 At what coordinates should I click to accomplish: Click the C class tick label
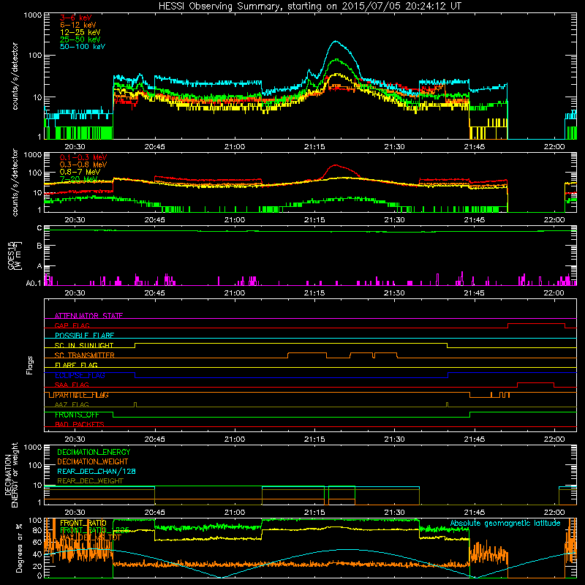click(x=39, y=227)
